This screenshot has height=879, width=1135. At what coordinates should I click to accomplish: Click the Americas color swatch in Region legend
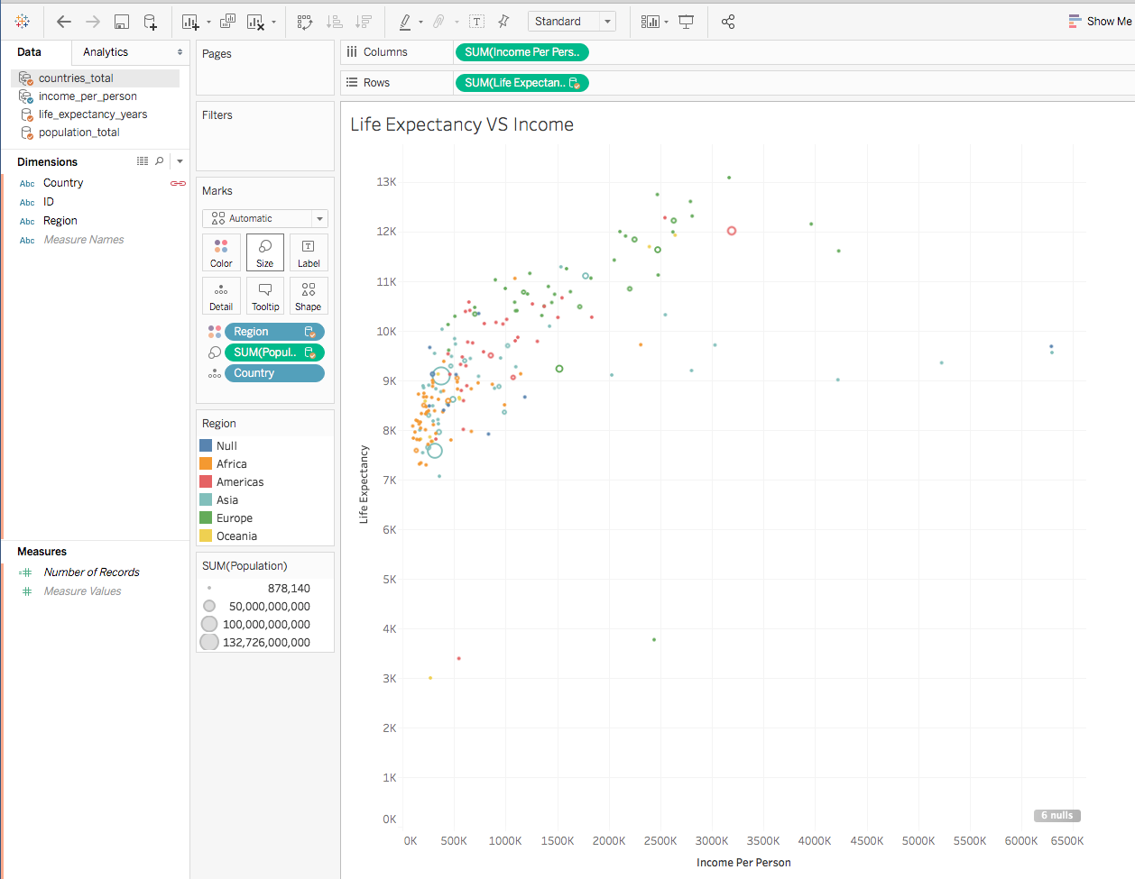[207, 481]
